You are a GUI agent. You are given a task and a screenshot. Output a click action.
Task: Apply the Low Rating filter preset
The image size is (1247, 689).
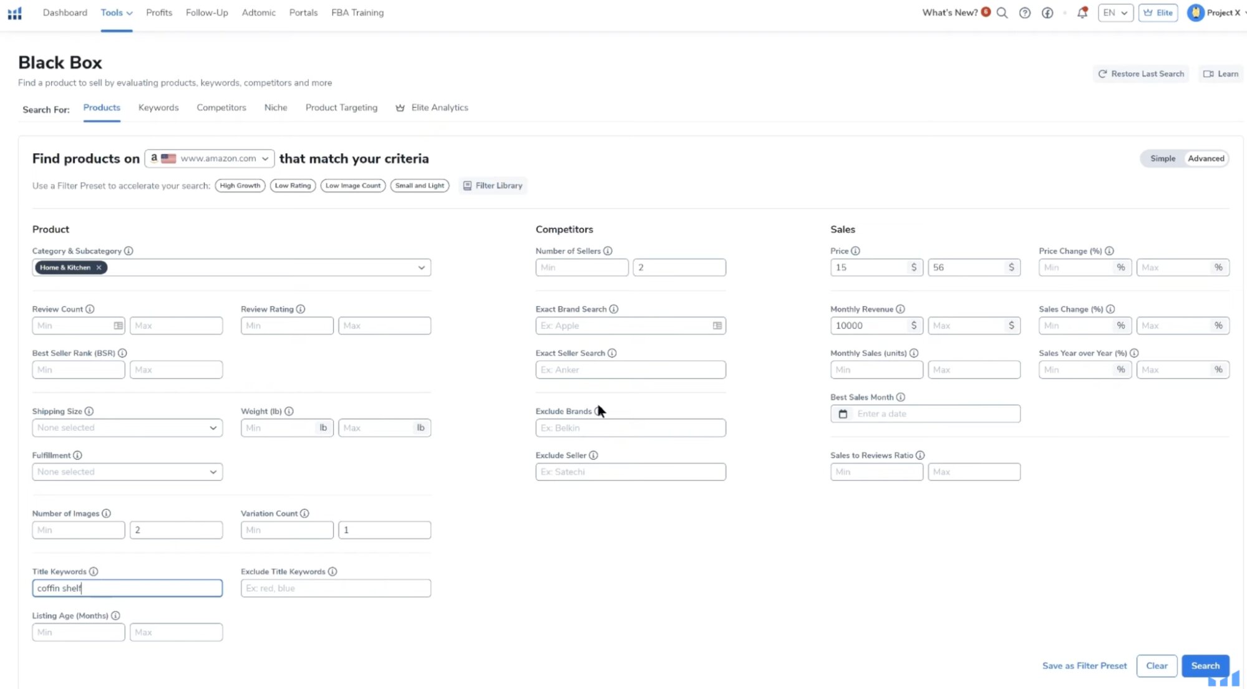point(293,185)
